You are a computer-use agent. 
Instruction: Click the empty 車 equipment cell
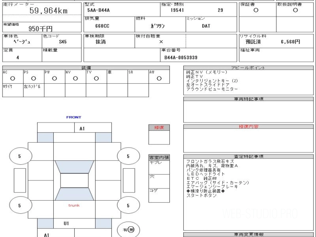[117, 77]
